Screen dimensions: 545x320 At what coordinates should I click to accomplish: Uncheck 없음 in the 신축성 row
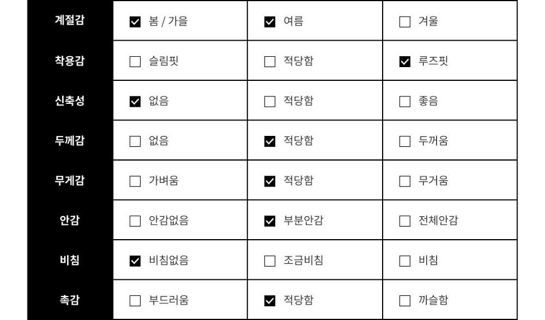click(135, 102)
